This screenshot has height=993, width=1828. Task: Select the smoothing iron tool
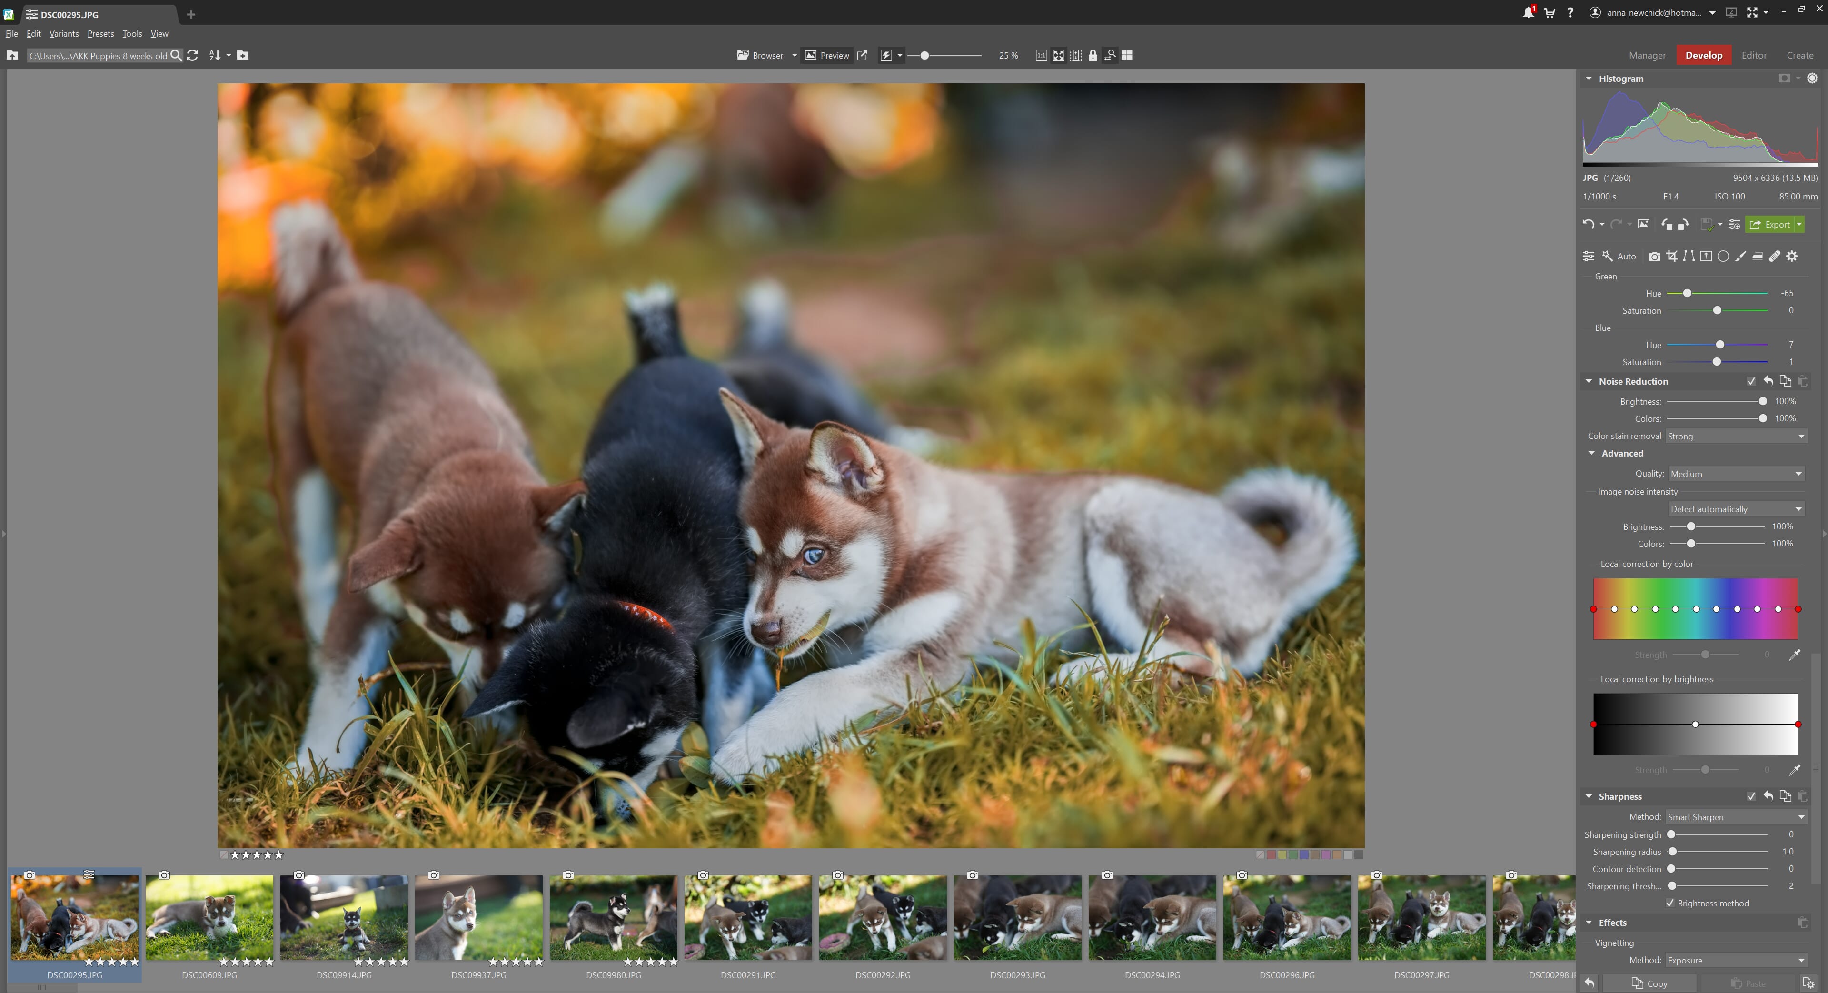click(1757, 256)
